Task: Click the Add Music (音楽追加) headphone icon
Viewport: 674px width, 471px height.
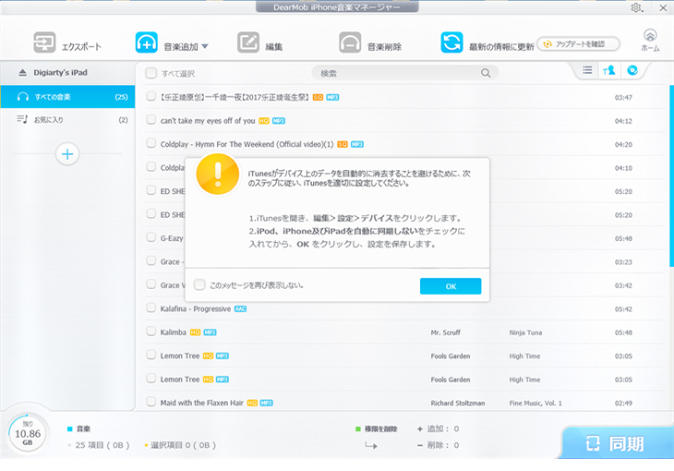Action: (147, 42)
